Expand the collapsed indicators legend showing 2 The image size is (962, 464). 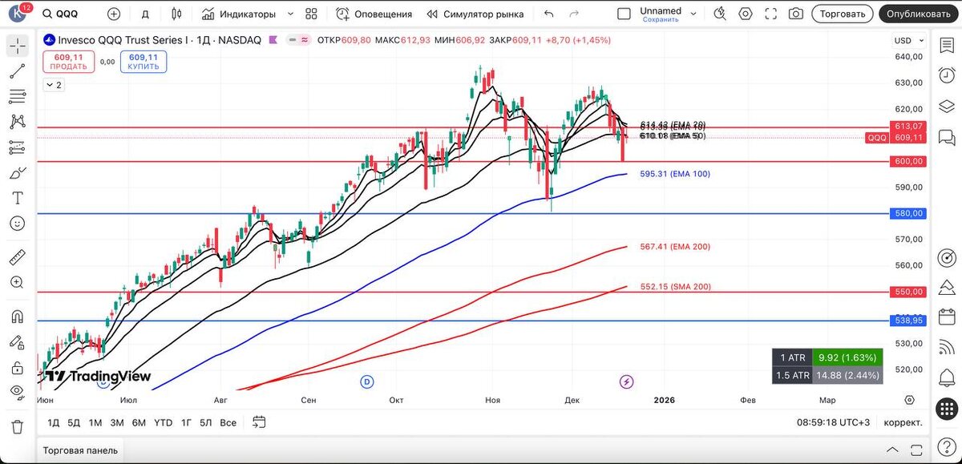[x=54, y=84]
